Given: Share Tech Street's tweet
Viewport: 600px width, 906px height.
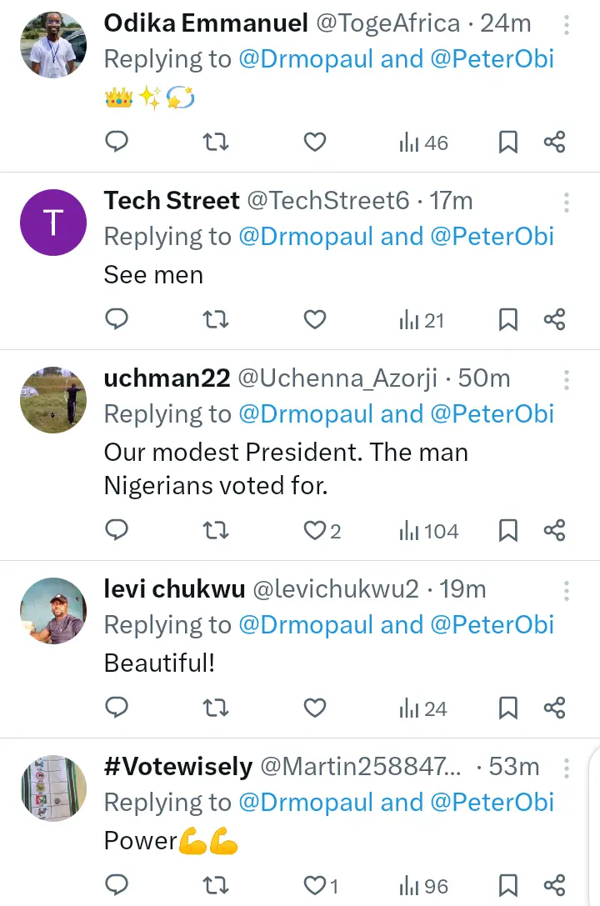Looking at the screenshot, I should click(x=555, y=320).
